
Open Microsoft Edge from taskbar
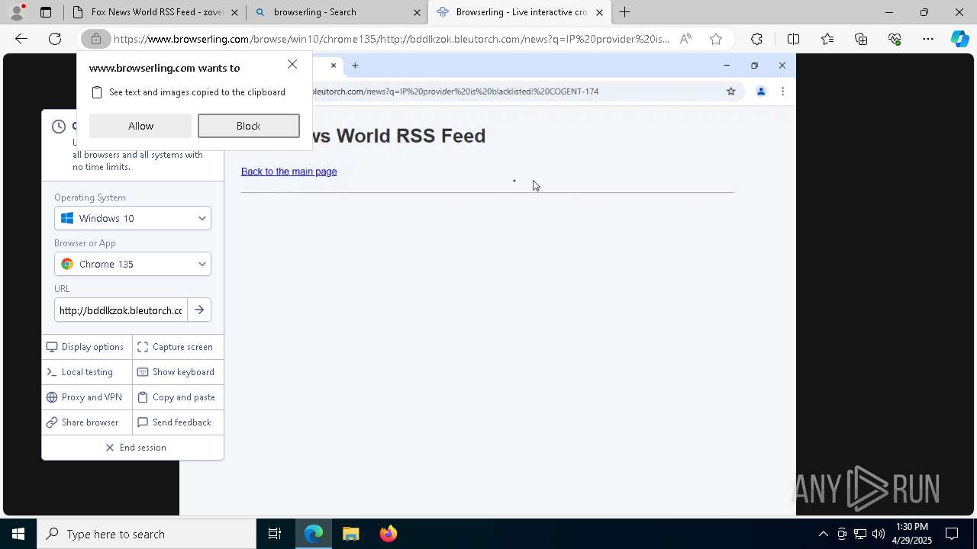pos(314,534)
